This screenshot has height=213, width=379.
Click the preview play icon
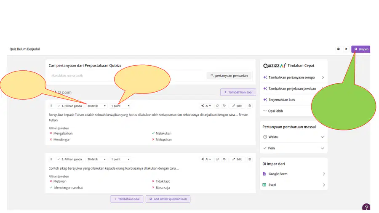346,49
